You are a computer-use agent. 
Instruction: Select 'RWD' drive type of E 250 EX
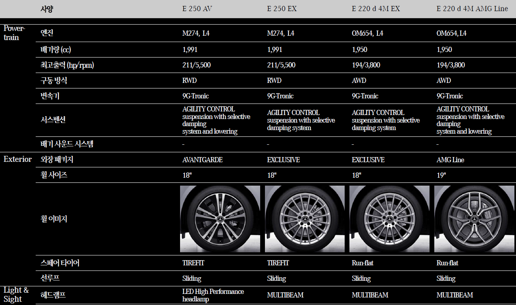point(274,81)
